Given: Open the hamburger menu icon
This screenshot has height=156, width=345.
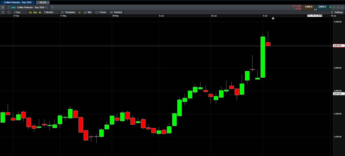Looking at the screenshot, I should (3, 7).
